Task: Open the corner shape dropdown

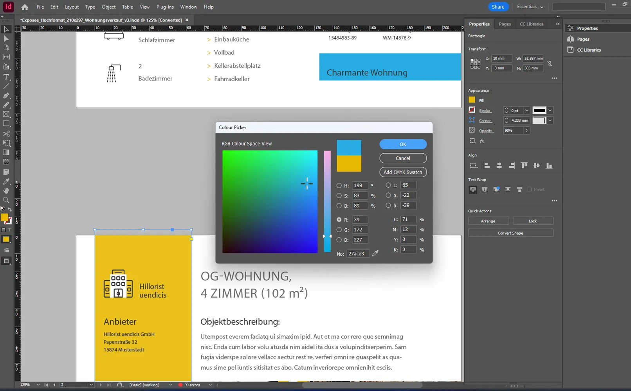Action: click(550, 120)
